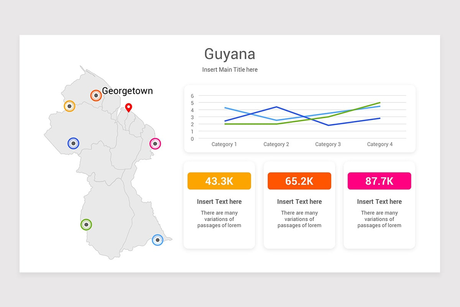Click the pink circle map marker
Screen dimensions: 460x307
(x=155, y=144)
